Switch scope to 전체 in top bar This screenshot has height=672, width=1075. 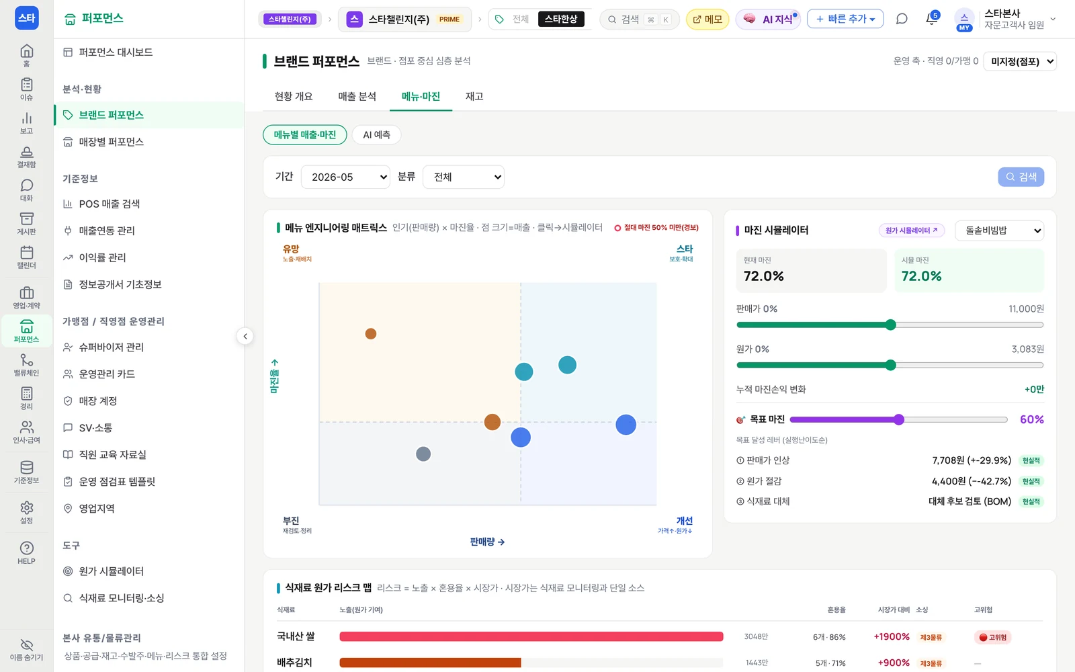point(521,19)
